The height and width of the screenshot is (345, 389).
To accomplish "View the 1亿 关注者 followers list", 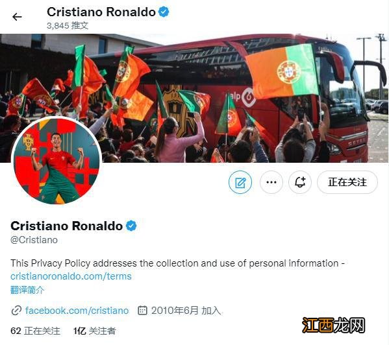I will click(x=95, y=331).
